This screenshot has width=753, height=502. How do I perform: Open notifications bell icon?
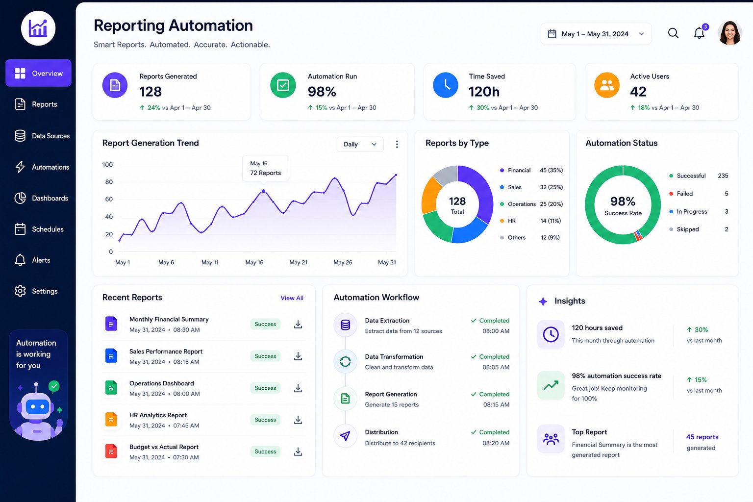(x=700, y=33)
